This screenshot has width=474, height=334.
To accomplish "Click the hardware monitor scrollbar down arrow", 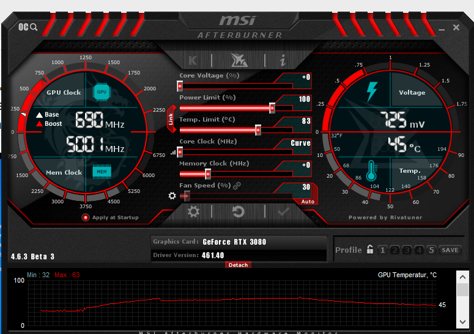I will tap(462, 322).
